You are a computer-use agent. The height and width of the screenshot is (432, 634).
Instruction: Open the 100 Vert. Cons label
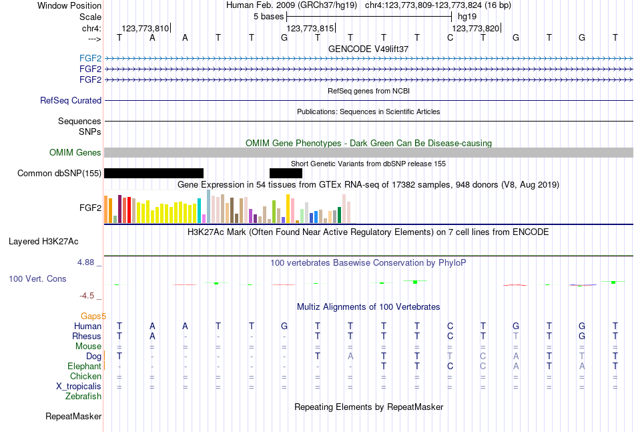[x=37, y=278]
